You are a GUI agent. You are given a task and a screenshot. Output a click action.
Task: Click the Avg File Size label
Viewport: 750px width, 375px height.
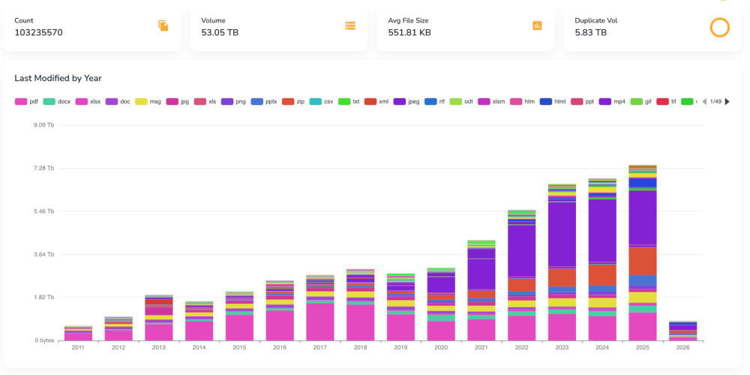click(408, 20)
